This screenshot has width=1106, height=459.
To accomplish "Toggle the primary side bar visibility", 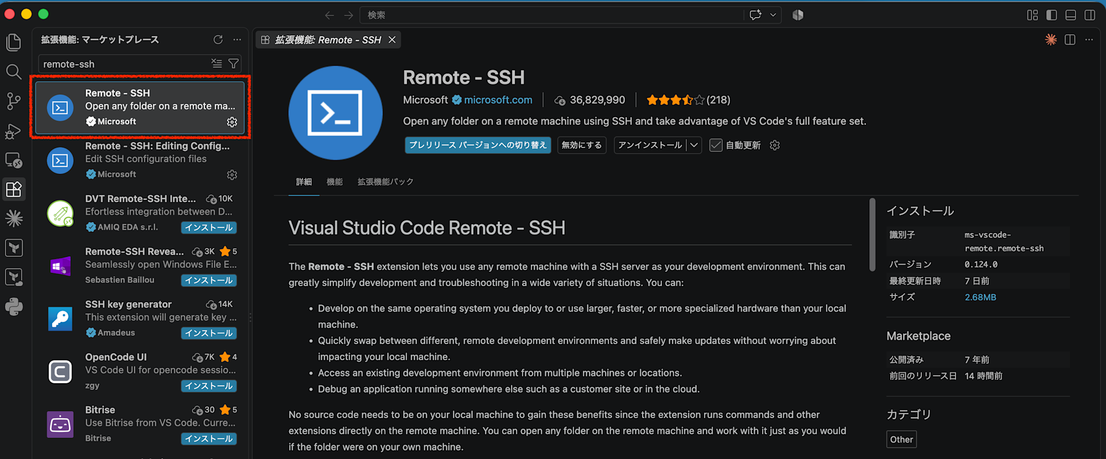I will pyautogui.click(x=1052, y=15).
